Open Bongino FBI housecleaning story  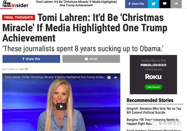[153, 122]
